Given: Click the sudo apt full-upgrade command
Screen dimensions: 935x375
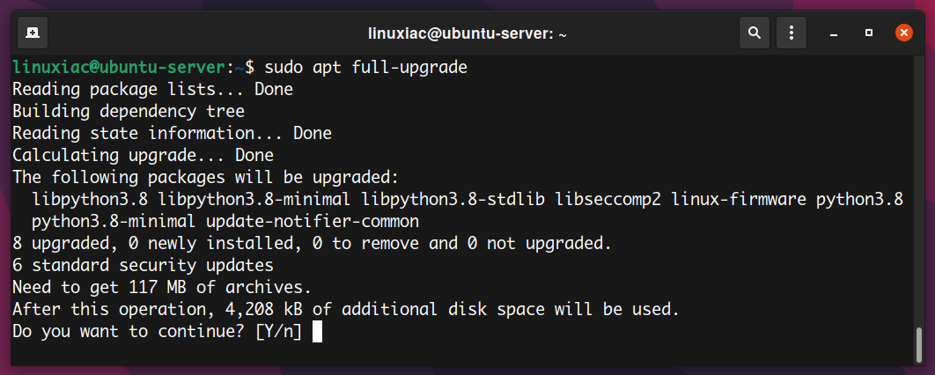Looking at the screenshot, I should (x=365, y=68).
